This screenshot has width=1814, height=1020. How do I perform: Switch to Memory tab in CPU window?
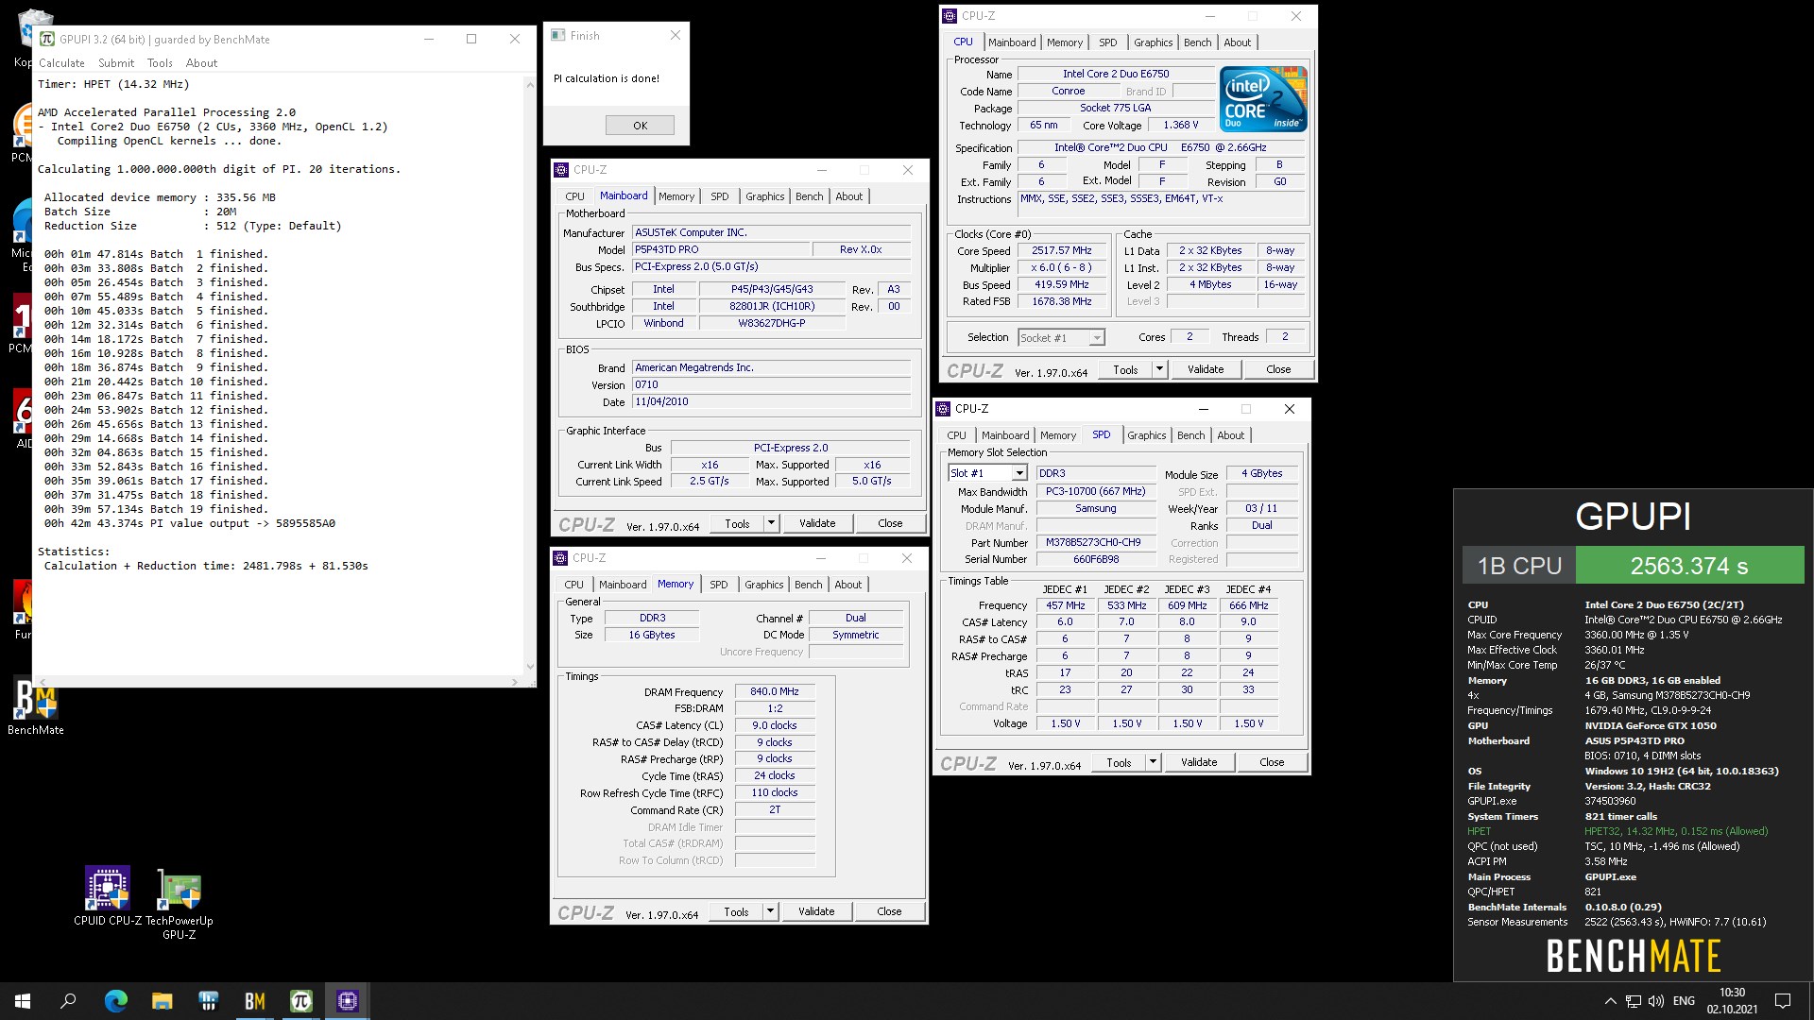pos(1065,42)
